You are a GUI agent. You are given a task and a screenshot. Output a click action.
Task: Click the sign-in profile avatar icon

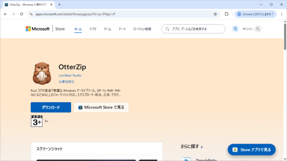pos(258,29)
